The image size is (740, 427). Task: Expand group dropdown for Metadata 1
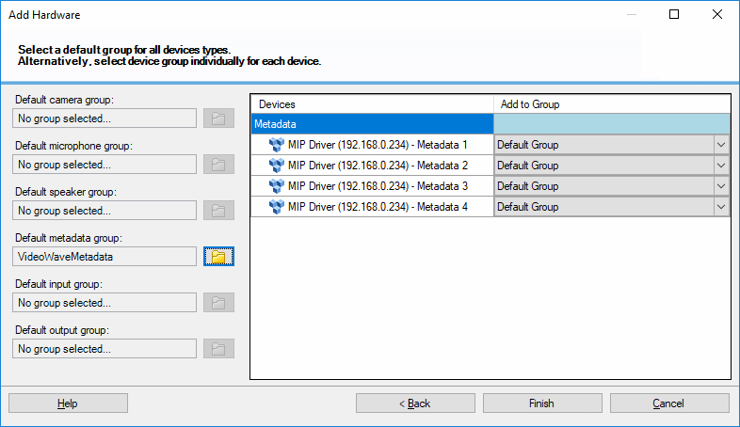click(x=720, y=145)
